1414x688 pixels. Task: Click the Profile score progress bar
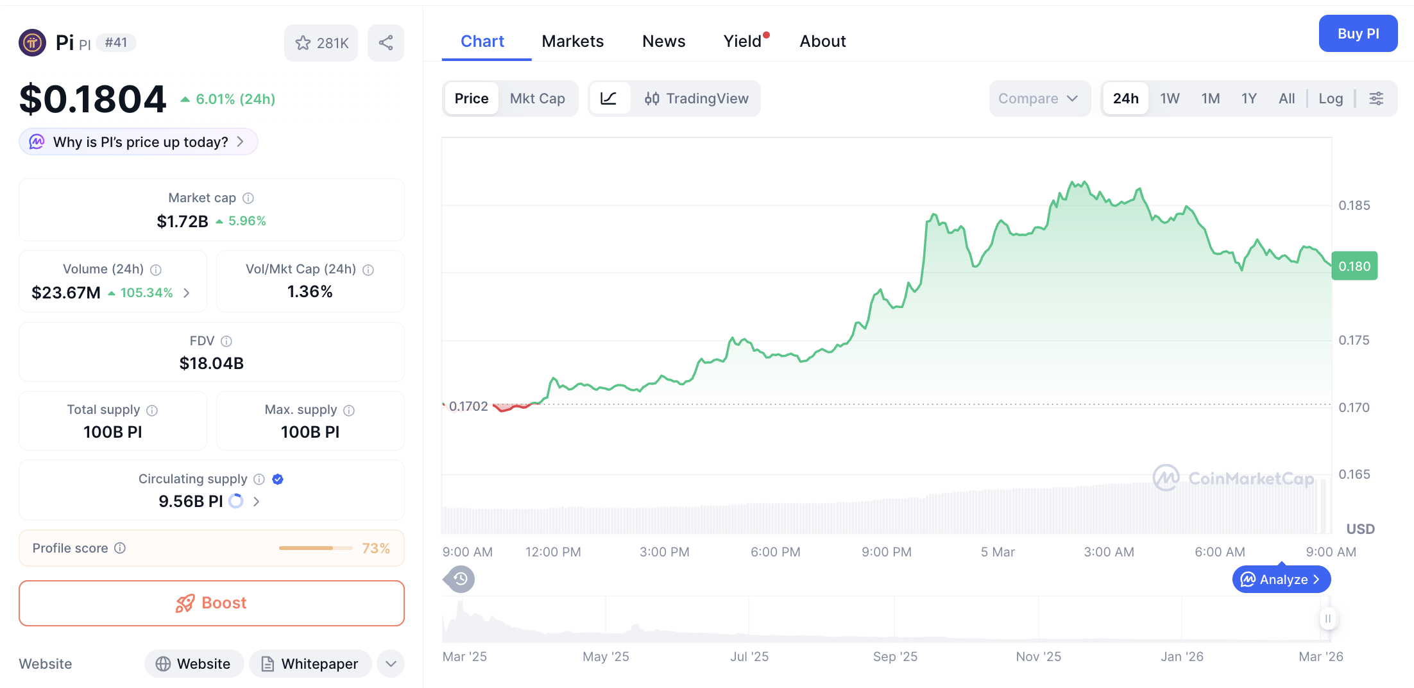[315, 548]
